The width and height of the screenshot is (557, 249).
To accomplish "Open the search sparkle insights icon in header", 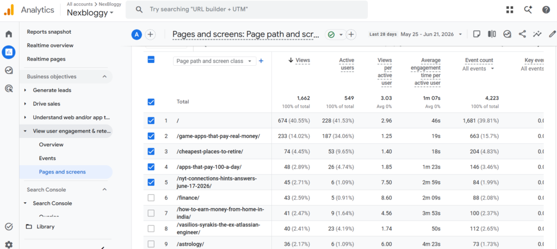I will (x=528, y=10).
